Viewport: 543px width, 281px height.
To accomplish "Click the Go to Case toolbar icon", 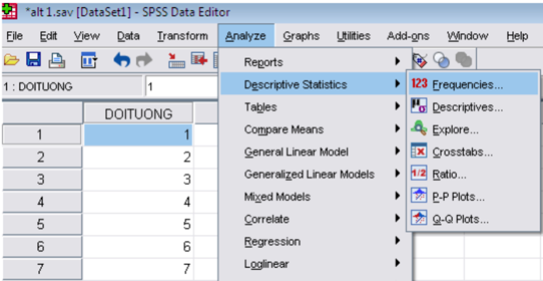I will [x=176, y=61].
